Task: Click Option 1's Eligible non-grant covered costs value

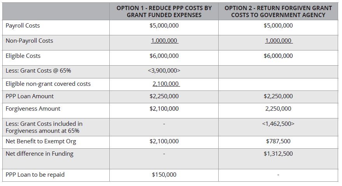Action: coord(166,83)
